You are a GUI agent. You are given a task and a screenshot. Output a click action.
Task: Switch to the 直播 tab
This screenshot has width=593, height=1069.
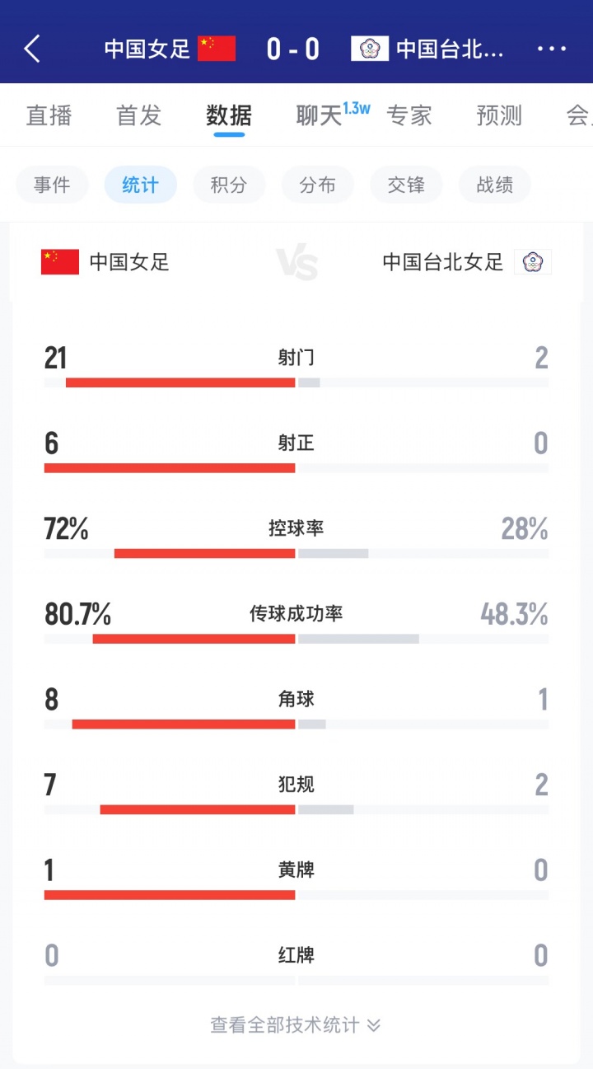[49, 115]
